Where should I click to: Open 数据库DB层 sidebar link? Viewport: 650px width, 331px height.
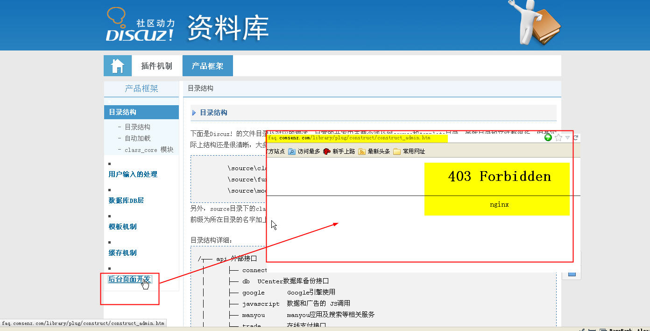click(x=126, y=201)
